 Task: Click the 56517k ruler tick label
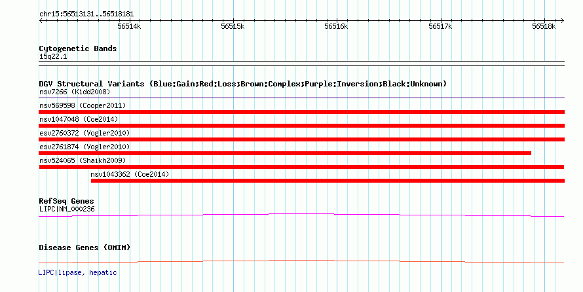click(440, 26)
